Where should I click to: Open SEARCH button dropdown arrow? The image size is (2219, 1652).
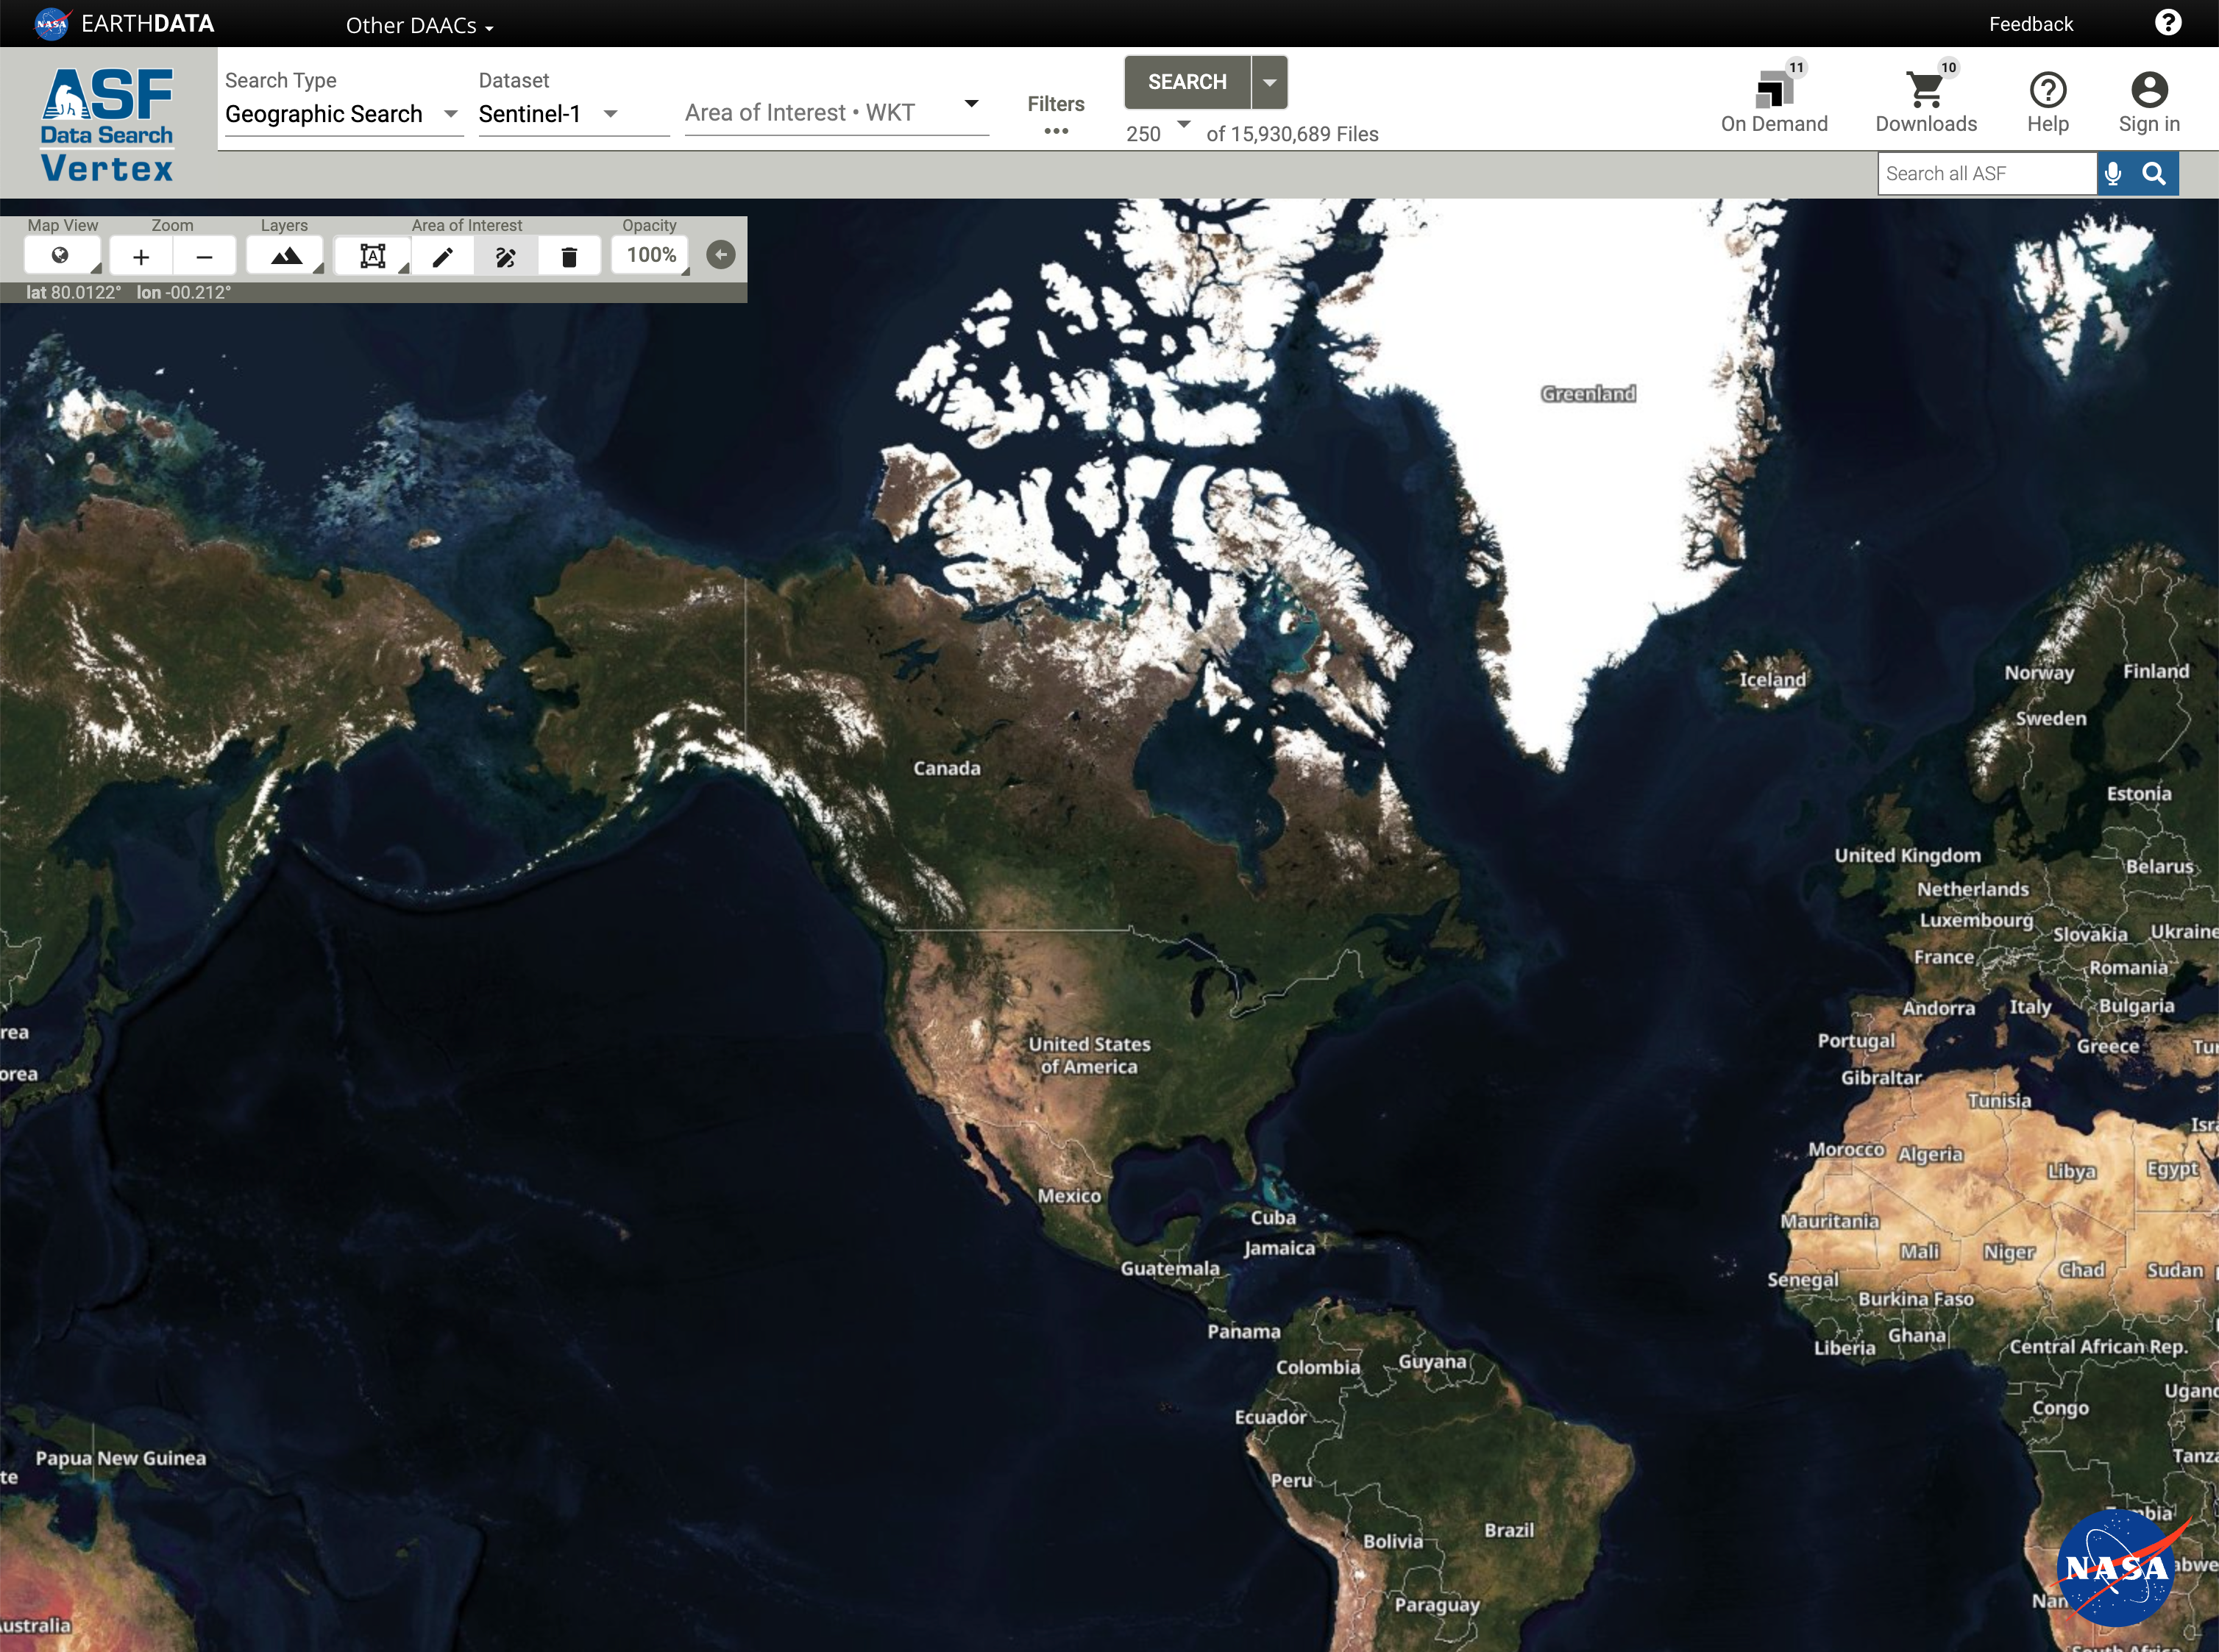[1269, 82]
